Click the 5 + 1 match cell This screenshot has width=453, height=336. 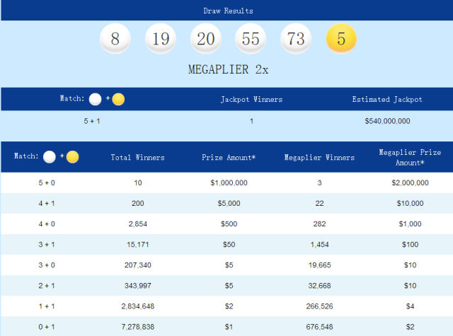coord(92,121)
